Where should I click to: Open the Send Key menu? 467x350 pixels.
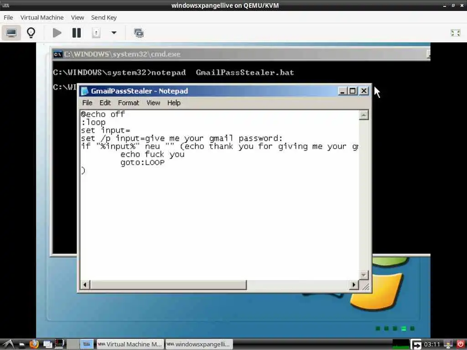point(104,18)
